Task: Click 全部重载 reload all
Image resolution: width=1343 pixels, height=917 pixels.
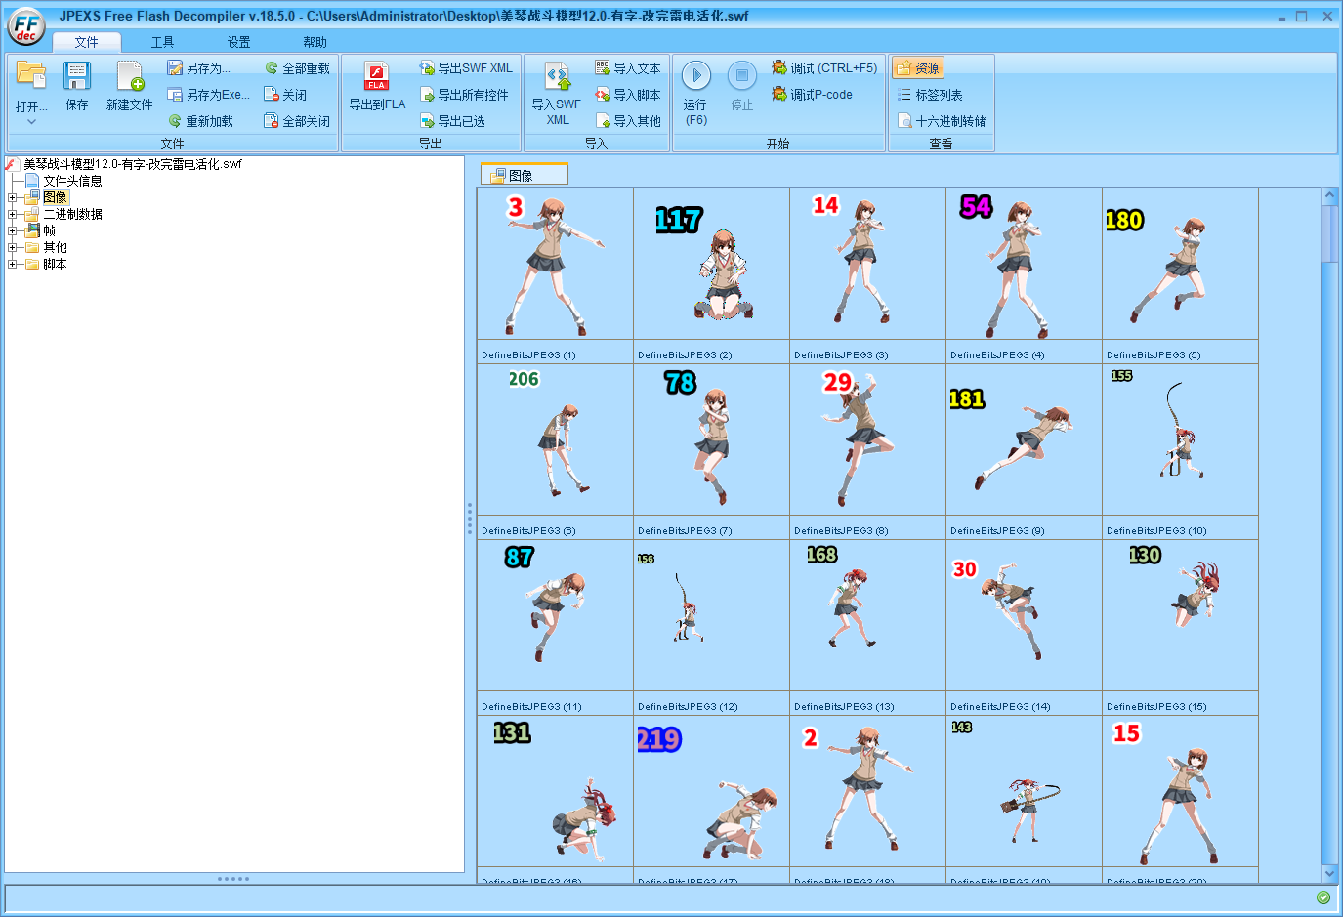Action: point(297,68)
